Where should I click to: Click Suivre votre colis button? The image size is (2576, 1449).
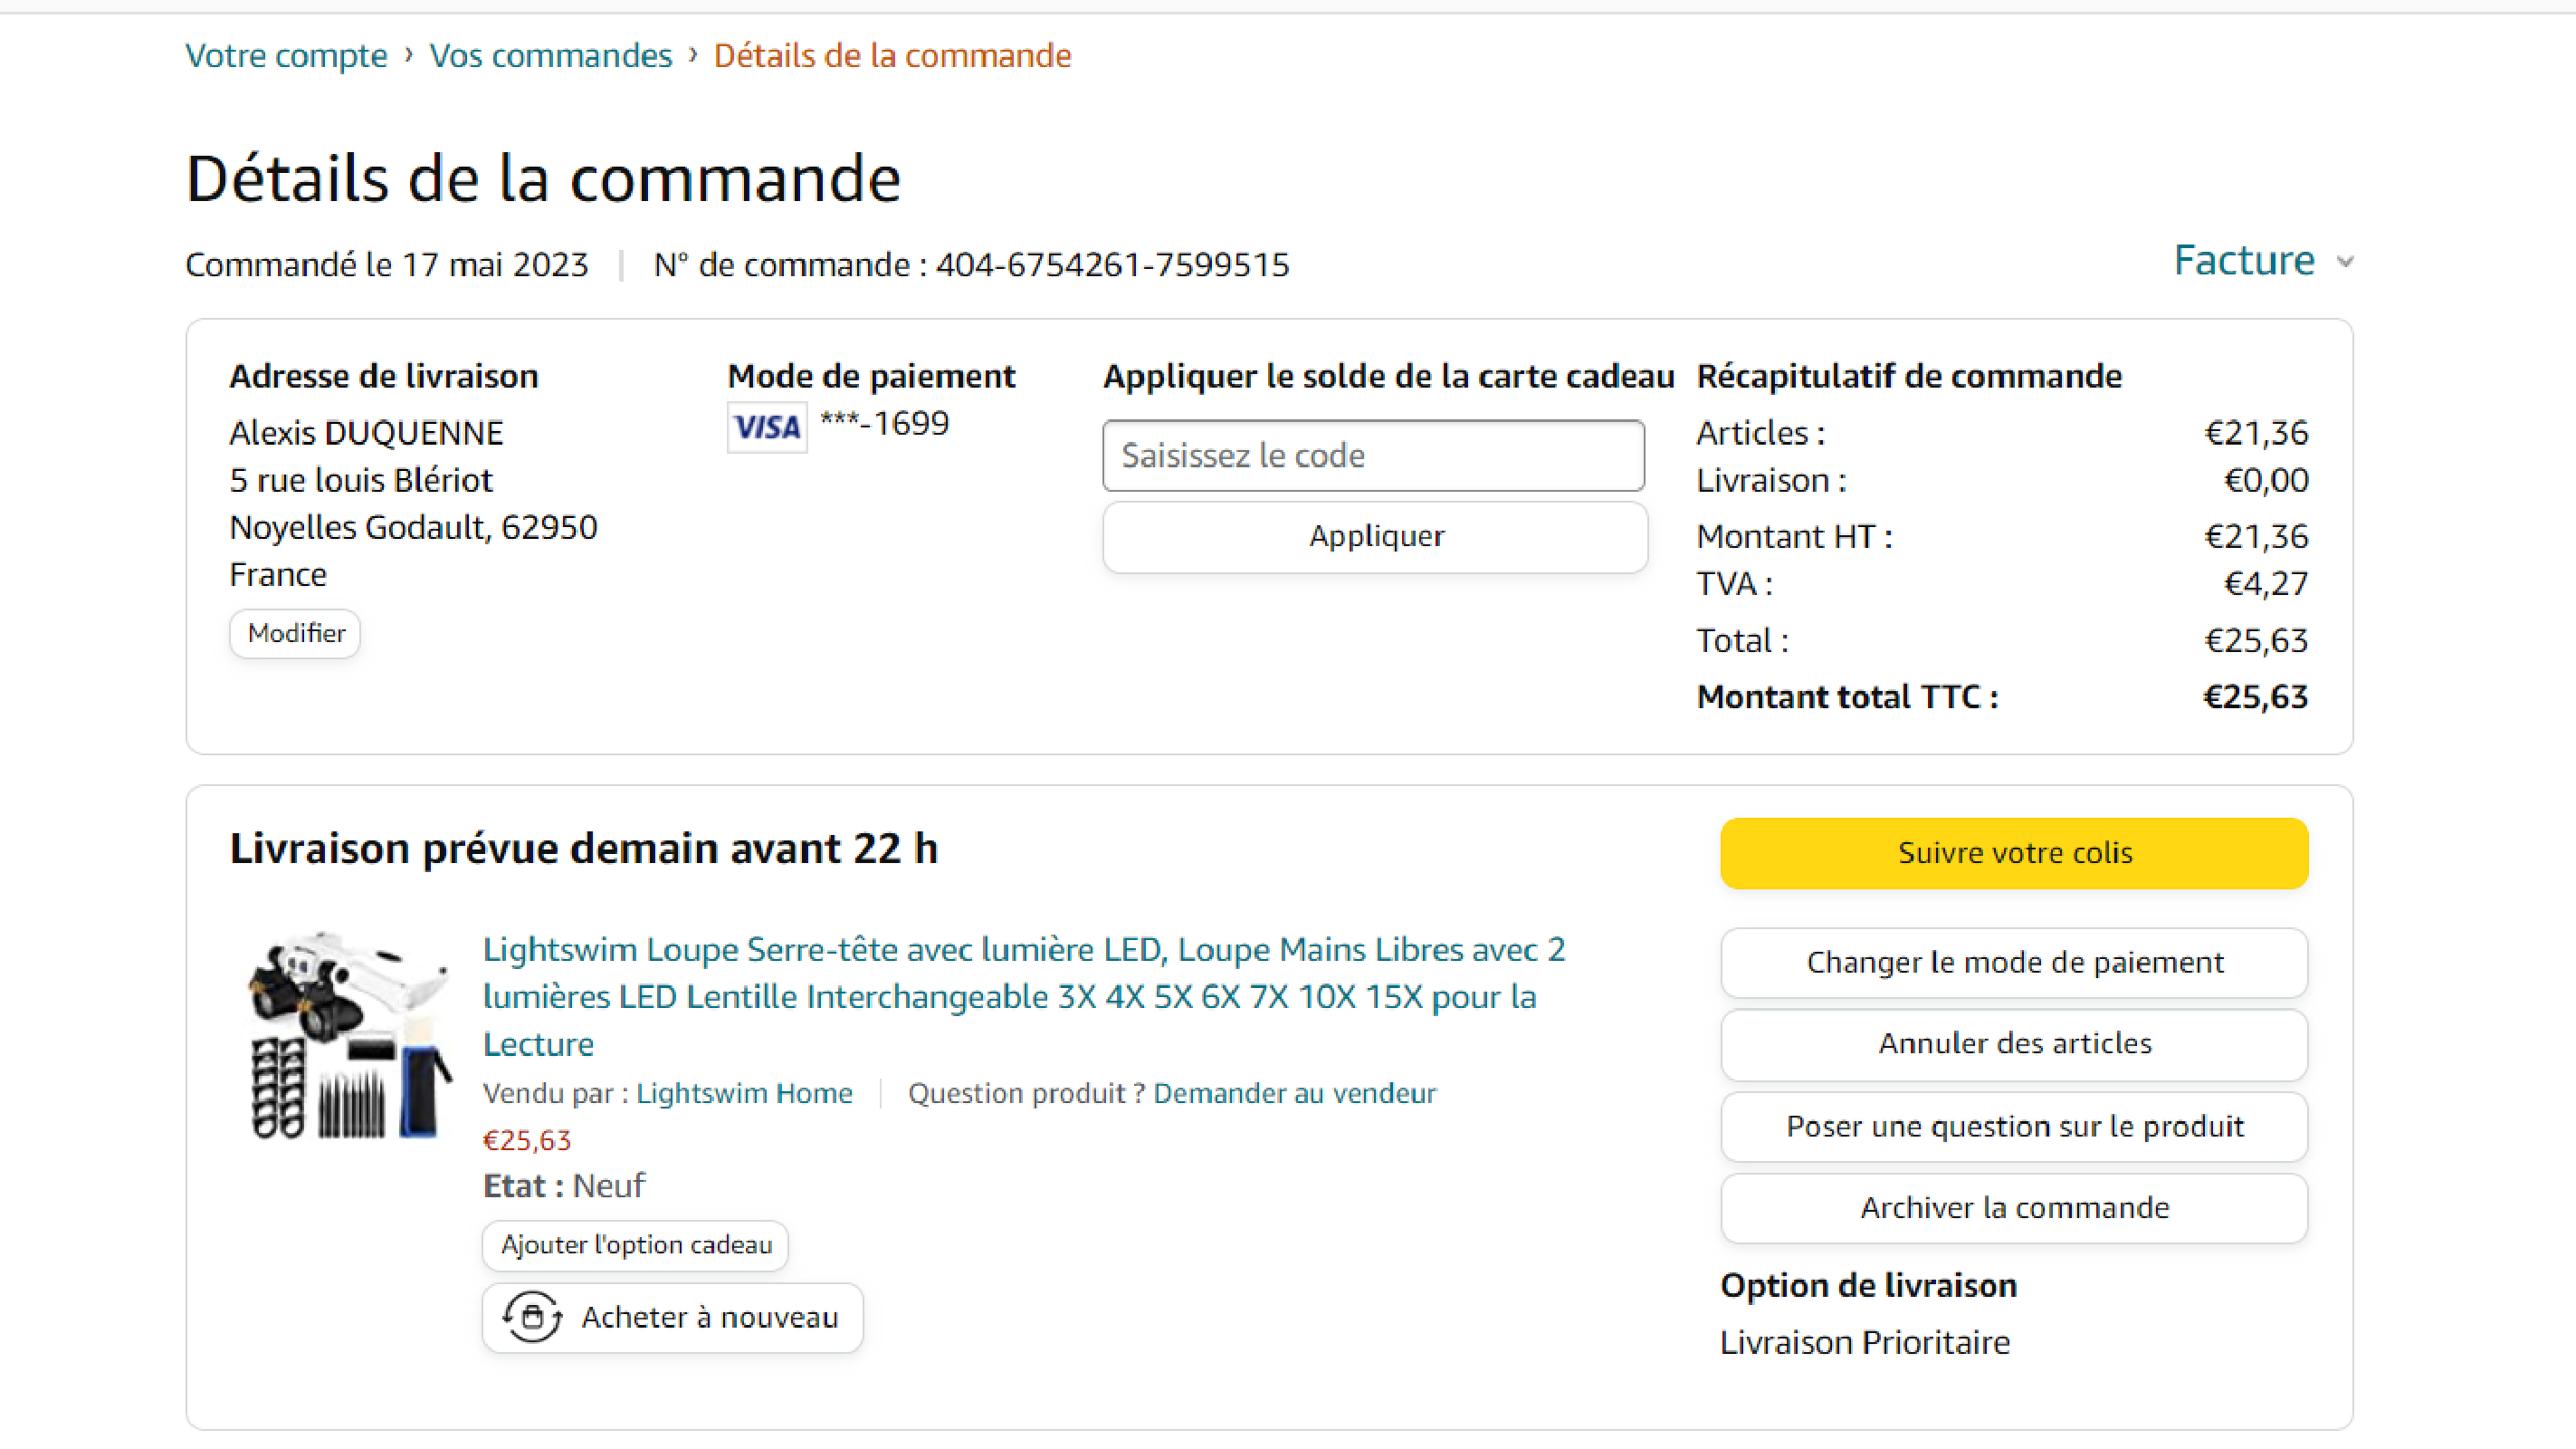pyautogui.click(x=2013, y=852)
